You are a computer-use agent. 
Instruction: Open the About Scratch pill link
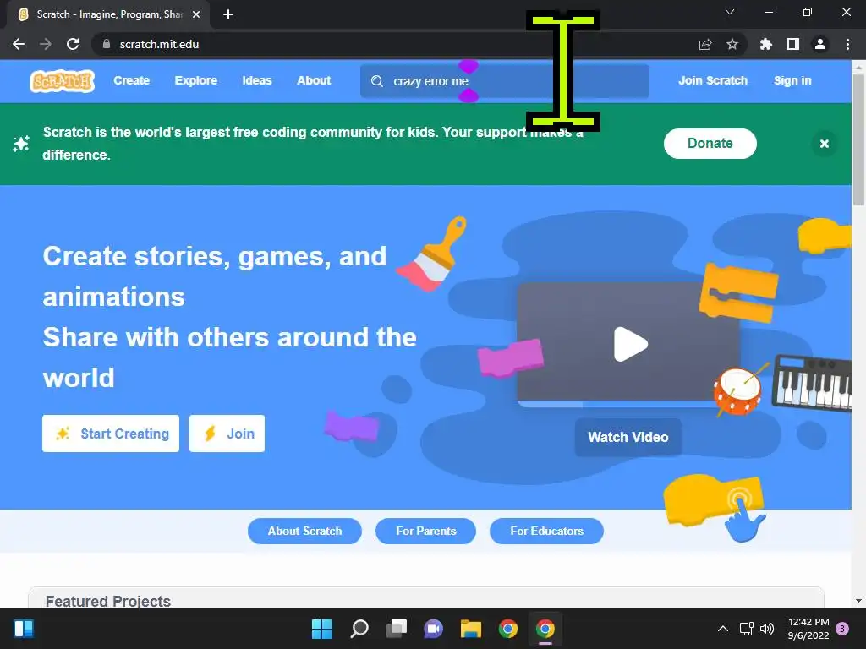pyautogui.click(x=304, y=531)
